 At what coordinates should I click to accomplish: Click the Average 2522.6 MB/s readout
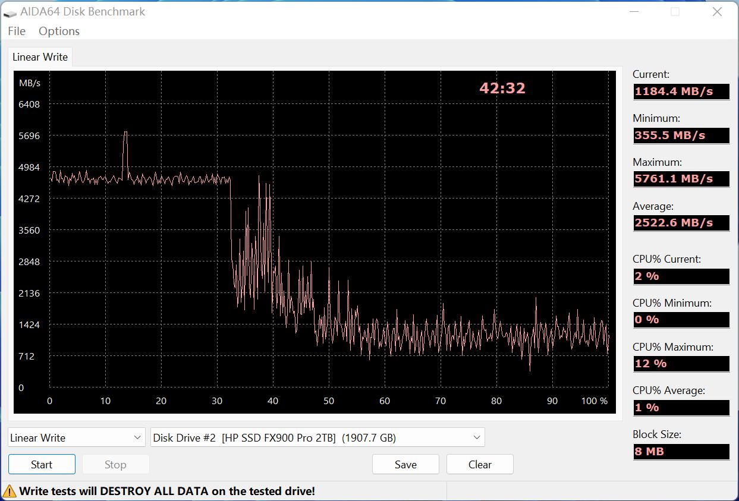[681, 223]
